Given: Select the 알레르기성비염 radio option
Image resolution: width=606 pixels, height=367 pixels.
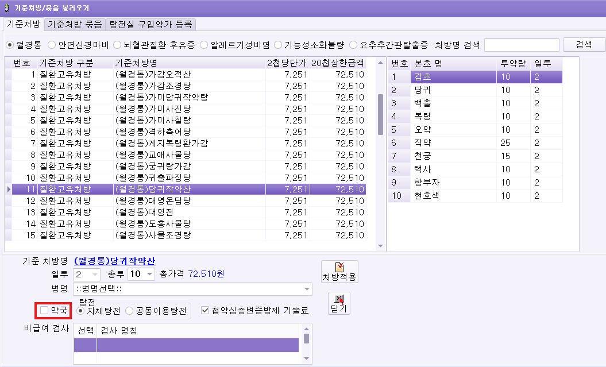Looking at the screenshot, I should coord(204,45).
